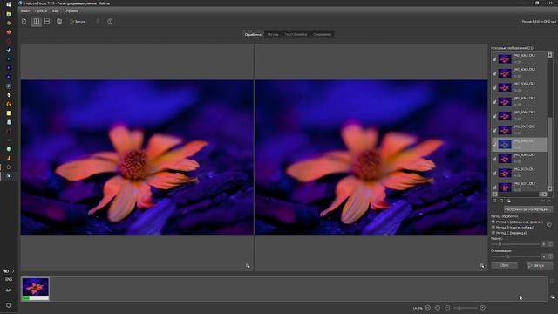This screenshot has width=558, height=314.
Task: Adjust Сглаживание value stepper
Action: click(550, 256)
